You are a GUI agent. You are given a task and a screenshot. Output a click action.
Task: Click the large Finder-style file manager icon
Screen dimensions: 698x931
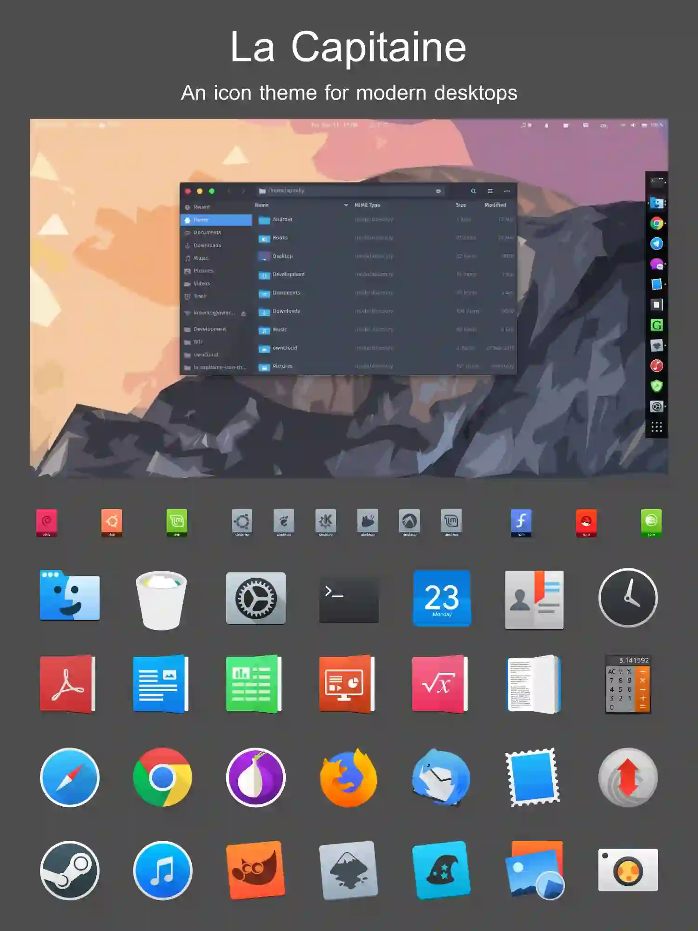70,596
